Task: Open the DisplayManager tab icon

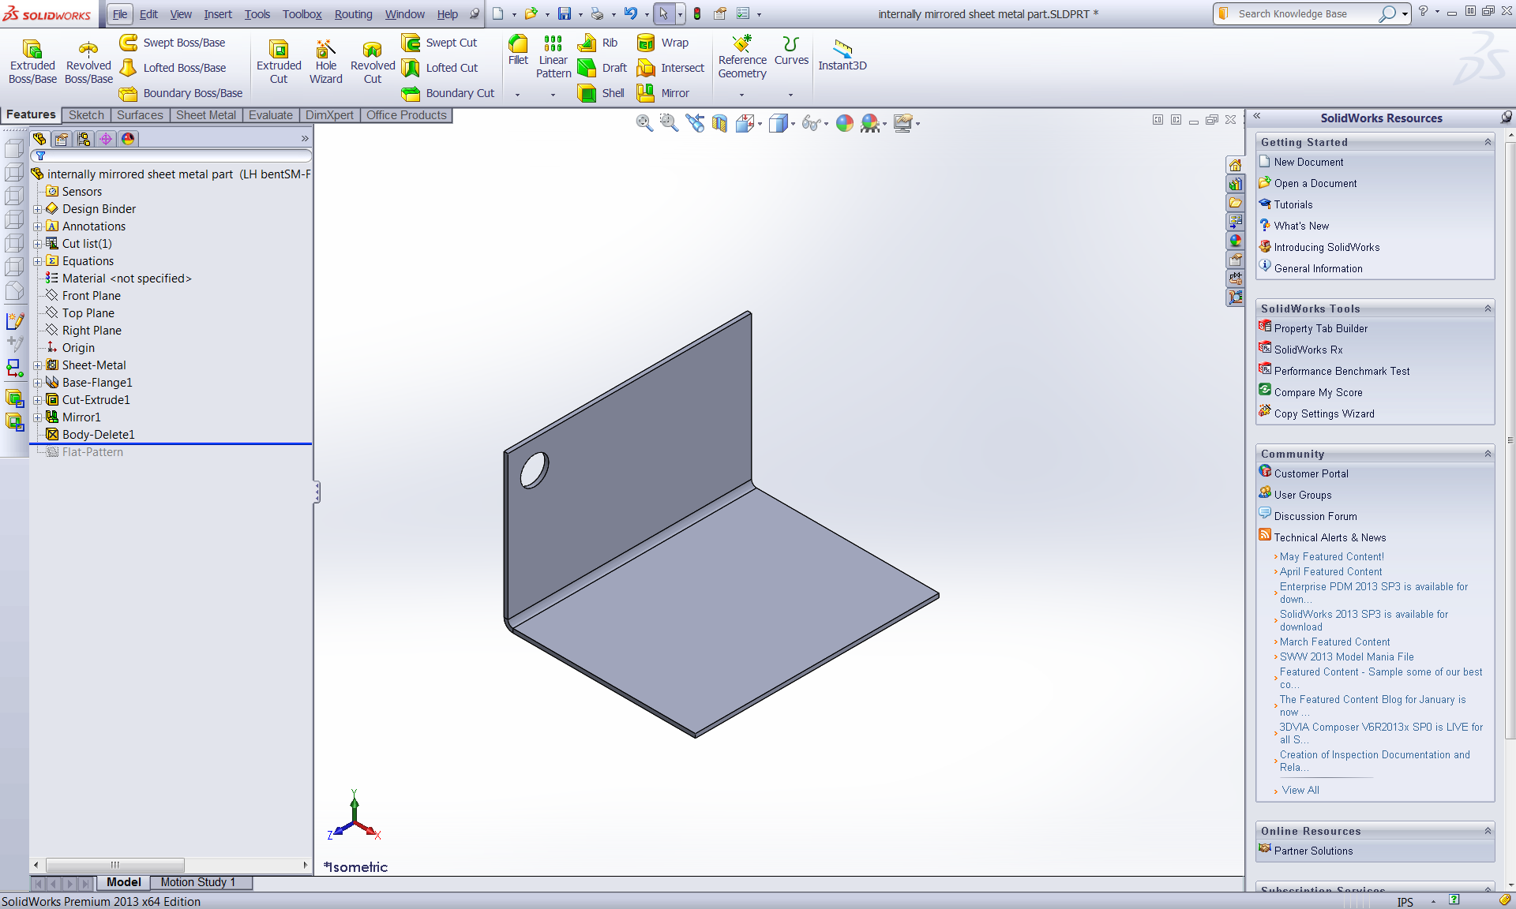Action: point(128,139)
